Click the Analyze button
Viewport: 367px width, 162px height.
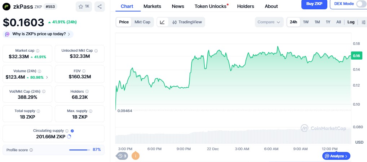pos(336,156)
